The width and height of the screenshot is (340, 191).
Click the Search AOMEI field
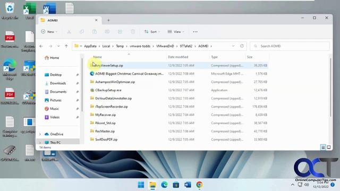pos(290,46)
